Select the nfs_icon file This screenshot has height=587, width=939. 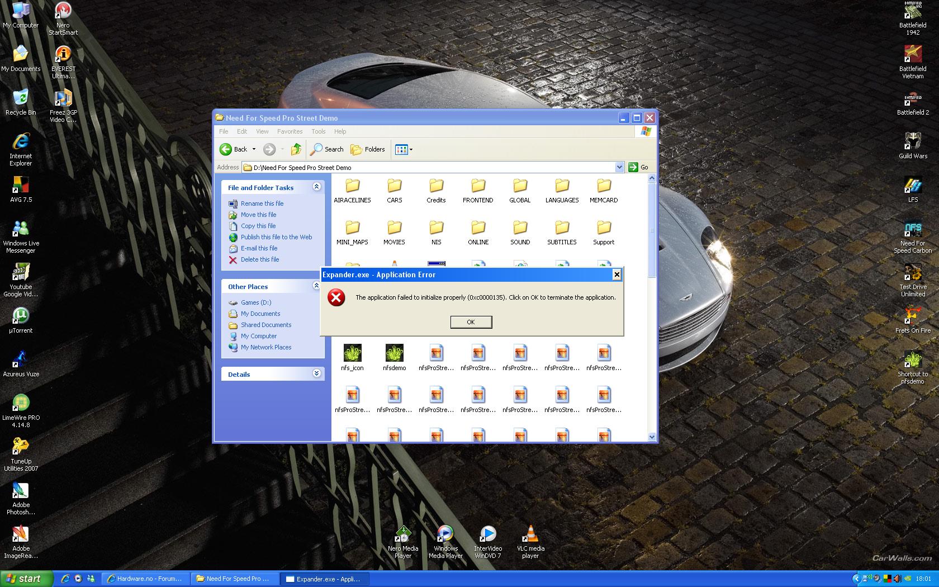(352, 358)
